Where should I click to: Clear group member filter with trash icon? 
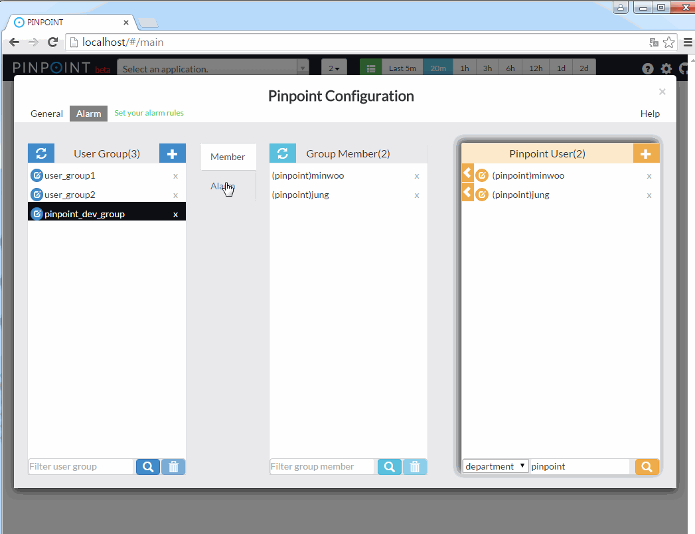pyautogui.click(x=415, y=467)
